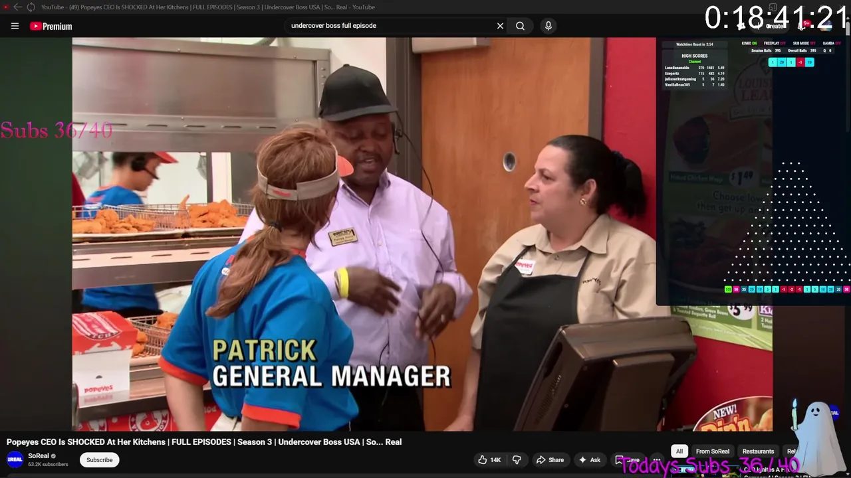This screenshot has width=851, height=478.
Task: Open the Create button in header
Action: [x=771, y=26]
